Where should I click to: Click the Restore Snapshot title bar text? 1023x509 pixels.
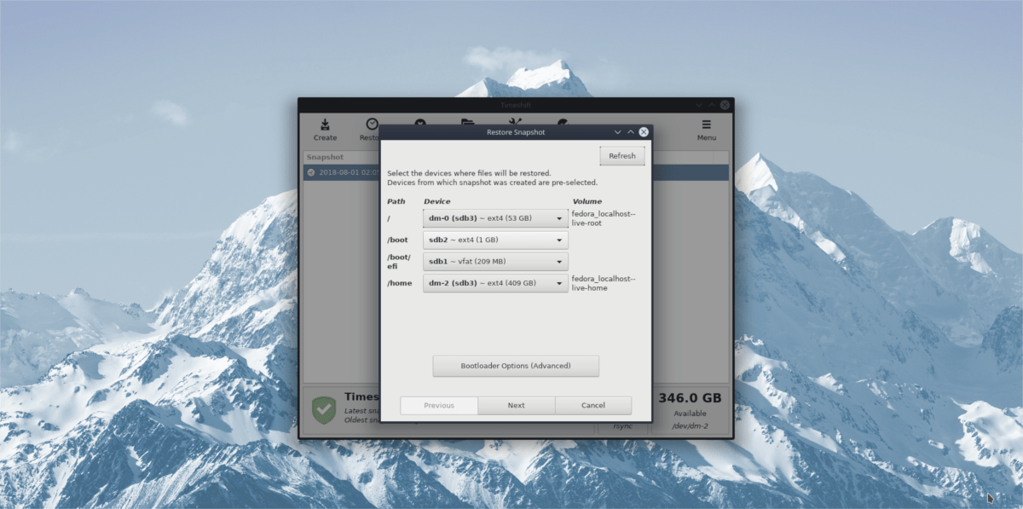point(516,132)
